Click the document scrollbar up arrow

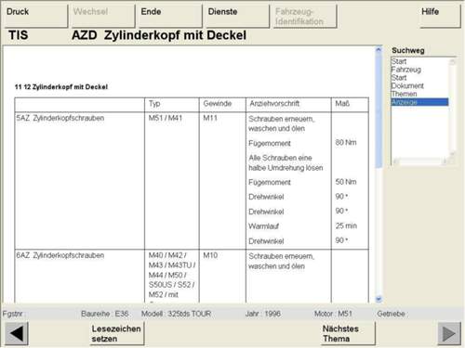point(379,49)
